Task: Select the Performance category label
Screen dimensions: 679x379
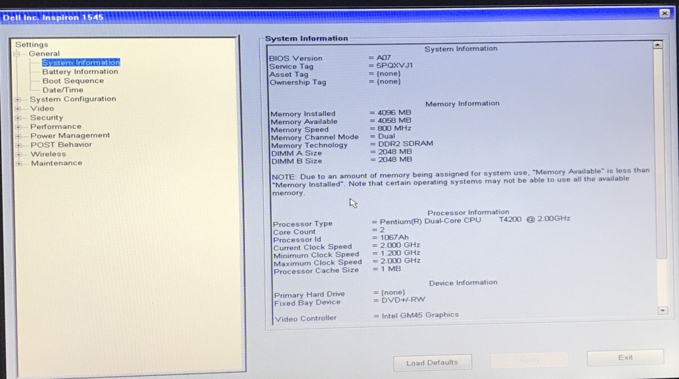Action: [x=56, y=127]
